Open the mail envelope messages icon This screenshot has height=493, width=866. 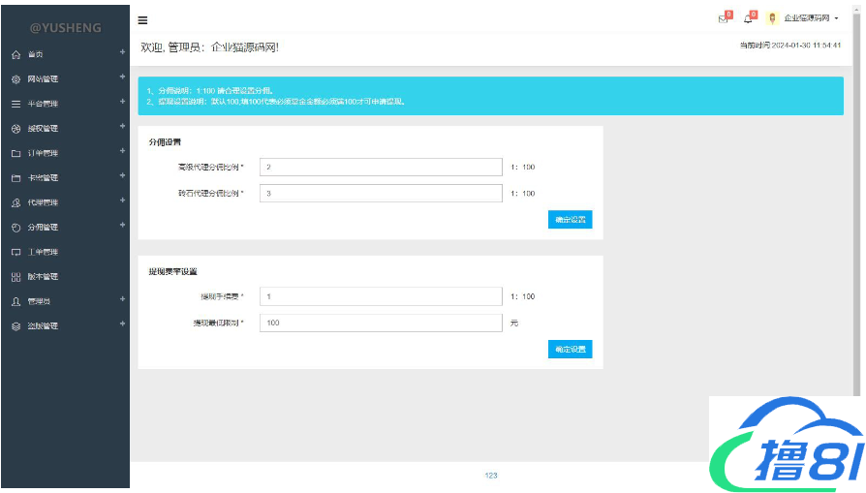click(x=723, y=18)
